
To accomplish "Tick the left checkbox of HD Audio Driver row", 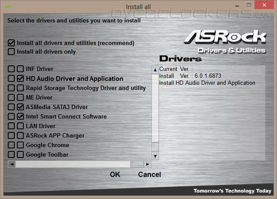I will 11,78.
